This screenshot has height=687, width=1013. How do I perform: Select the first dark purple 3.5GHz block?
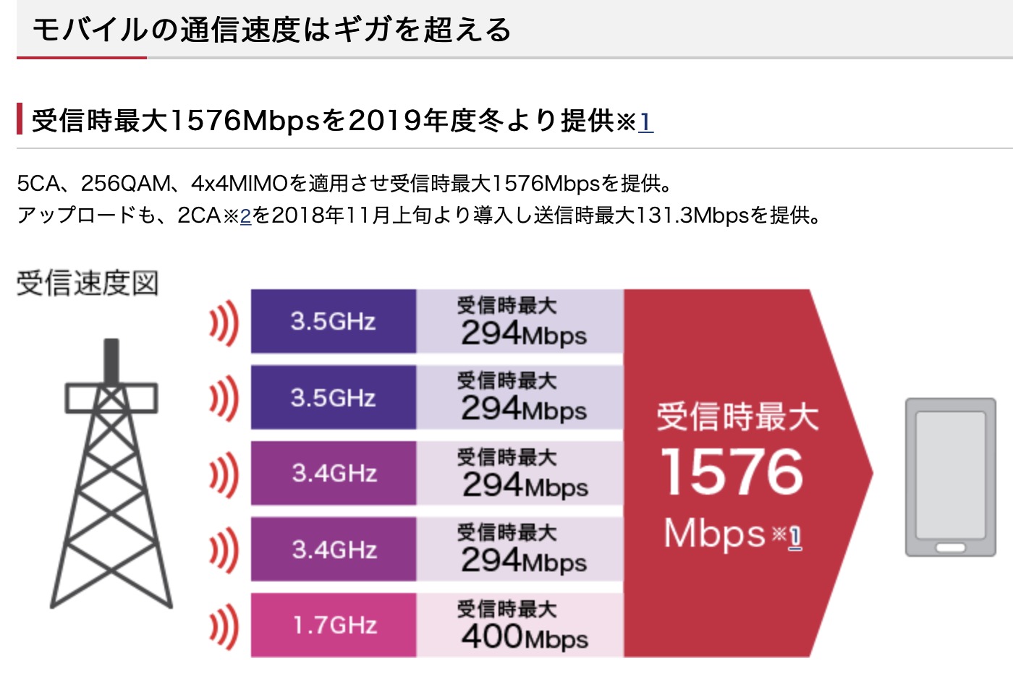point(334,321)
